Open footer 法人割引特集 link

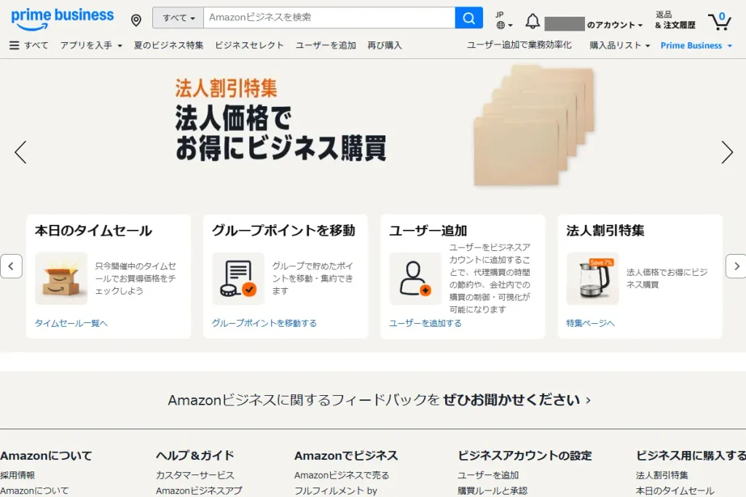pos(661,475)
